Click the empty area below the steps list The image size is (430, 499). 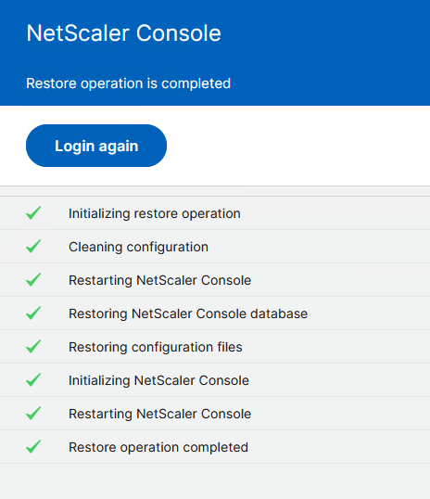(x=215, y=481)
